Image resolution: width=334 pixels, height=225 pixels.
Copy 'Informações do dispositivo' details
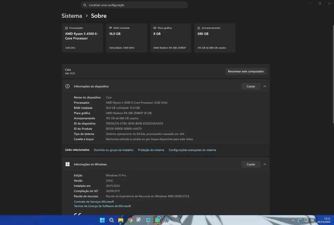click(x=251, y=86)
